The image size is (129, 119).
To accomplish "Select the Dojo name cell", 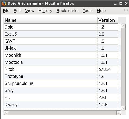I will click(50, 27).
